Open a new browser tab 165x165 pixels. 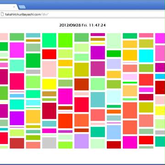[x=22, y=7]
